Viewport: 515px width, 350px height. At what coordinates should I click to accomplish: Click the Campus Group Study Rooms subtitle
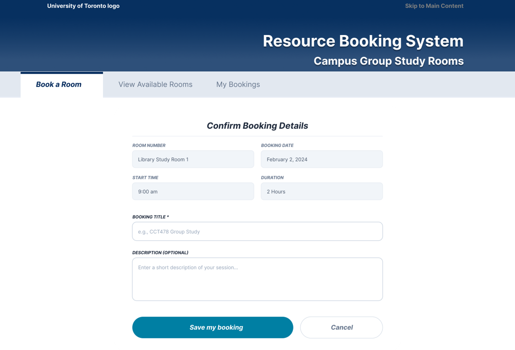tap(388, 61)
